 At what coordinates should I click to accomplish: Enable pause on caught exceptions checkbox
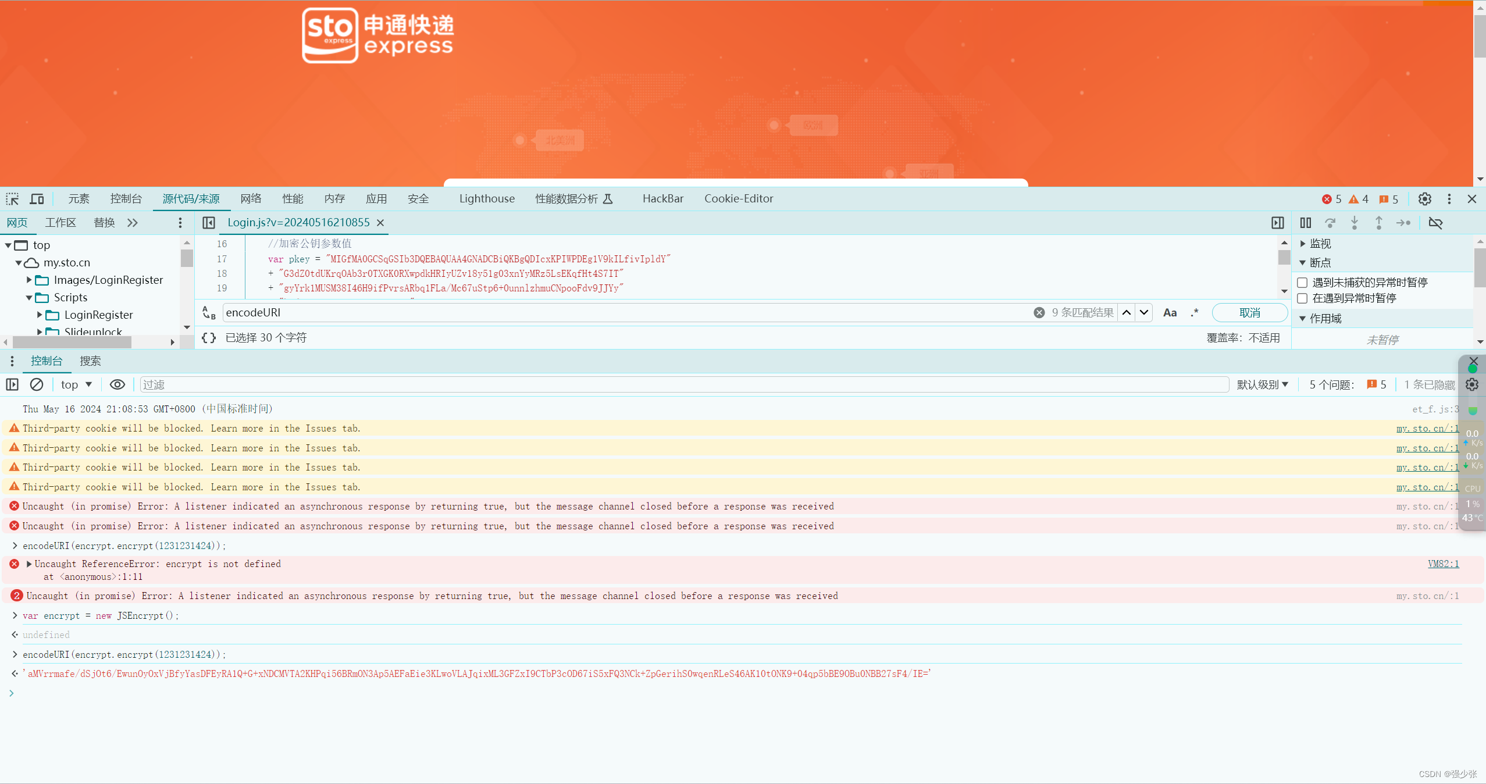click(x=1303, y=298)
